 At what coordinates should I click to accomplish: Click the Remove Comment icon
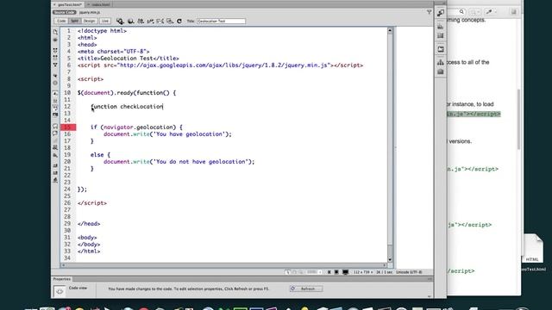(55, 133)
